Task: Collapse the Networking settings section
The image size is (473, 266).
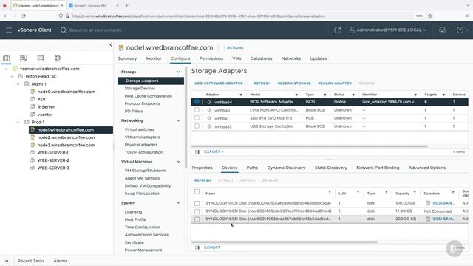Action: [178, 120]
